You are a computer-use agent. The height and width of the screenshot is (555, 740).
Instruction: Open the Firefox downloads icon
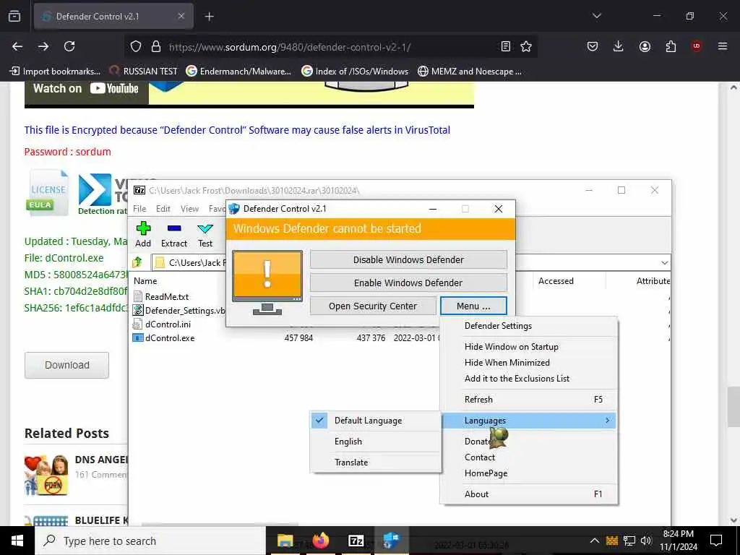tap(619, 46)
